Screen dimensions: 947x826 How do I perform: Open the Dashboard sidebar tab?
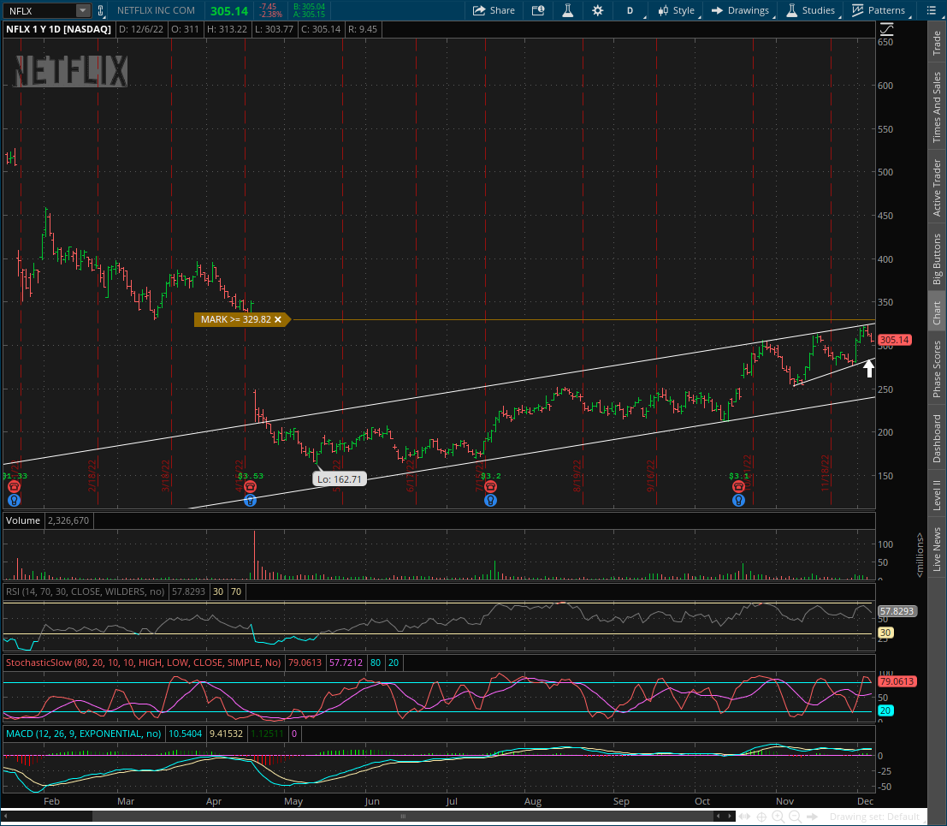pos(937,439)
